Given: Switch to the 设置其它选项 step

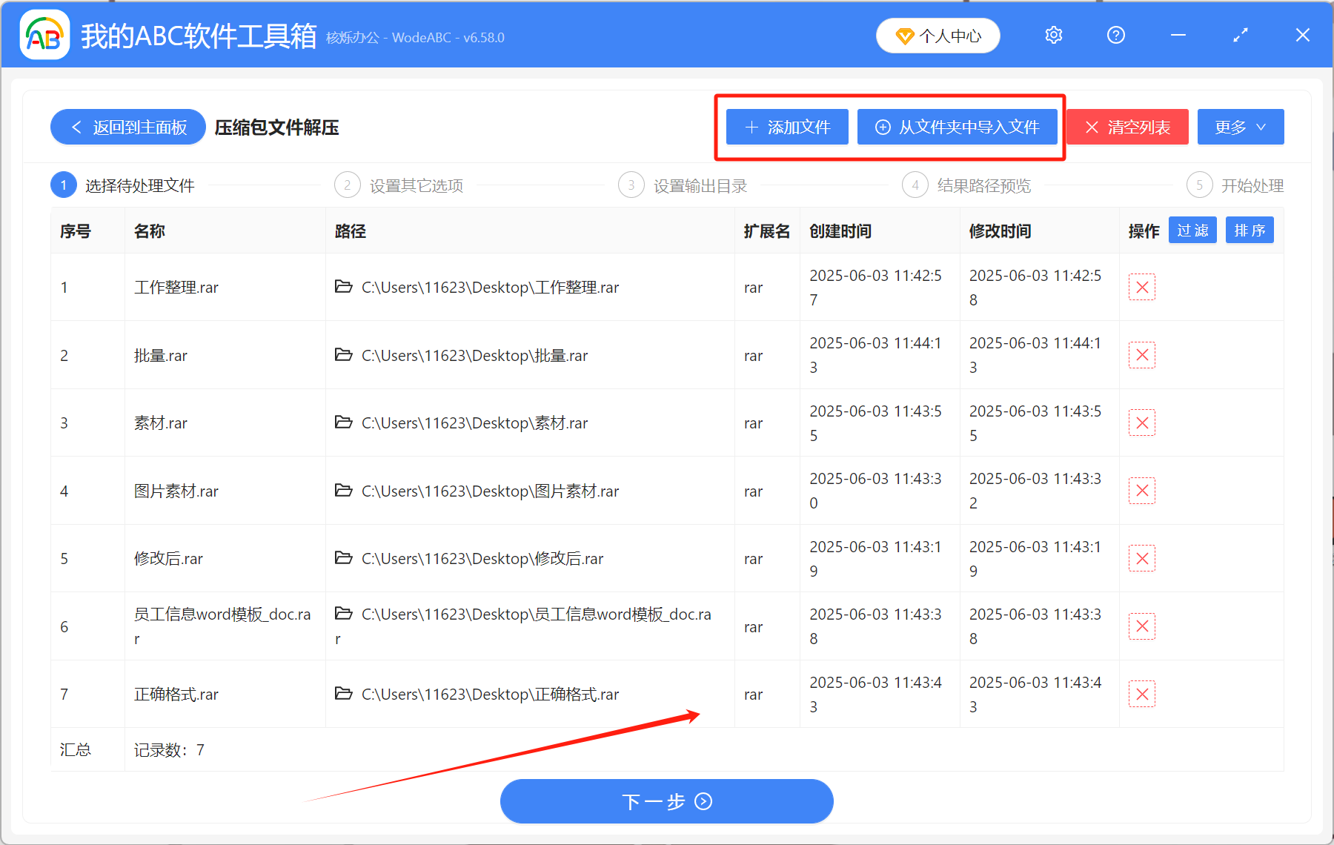Looking at the screenshot, I should [x=416, y=185].
